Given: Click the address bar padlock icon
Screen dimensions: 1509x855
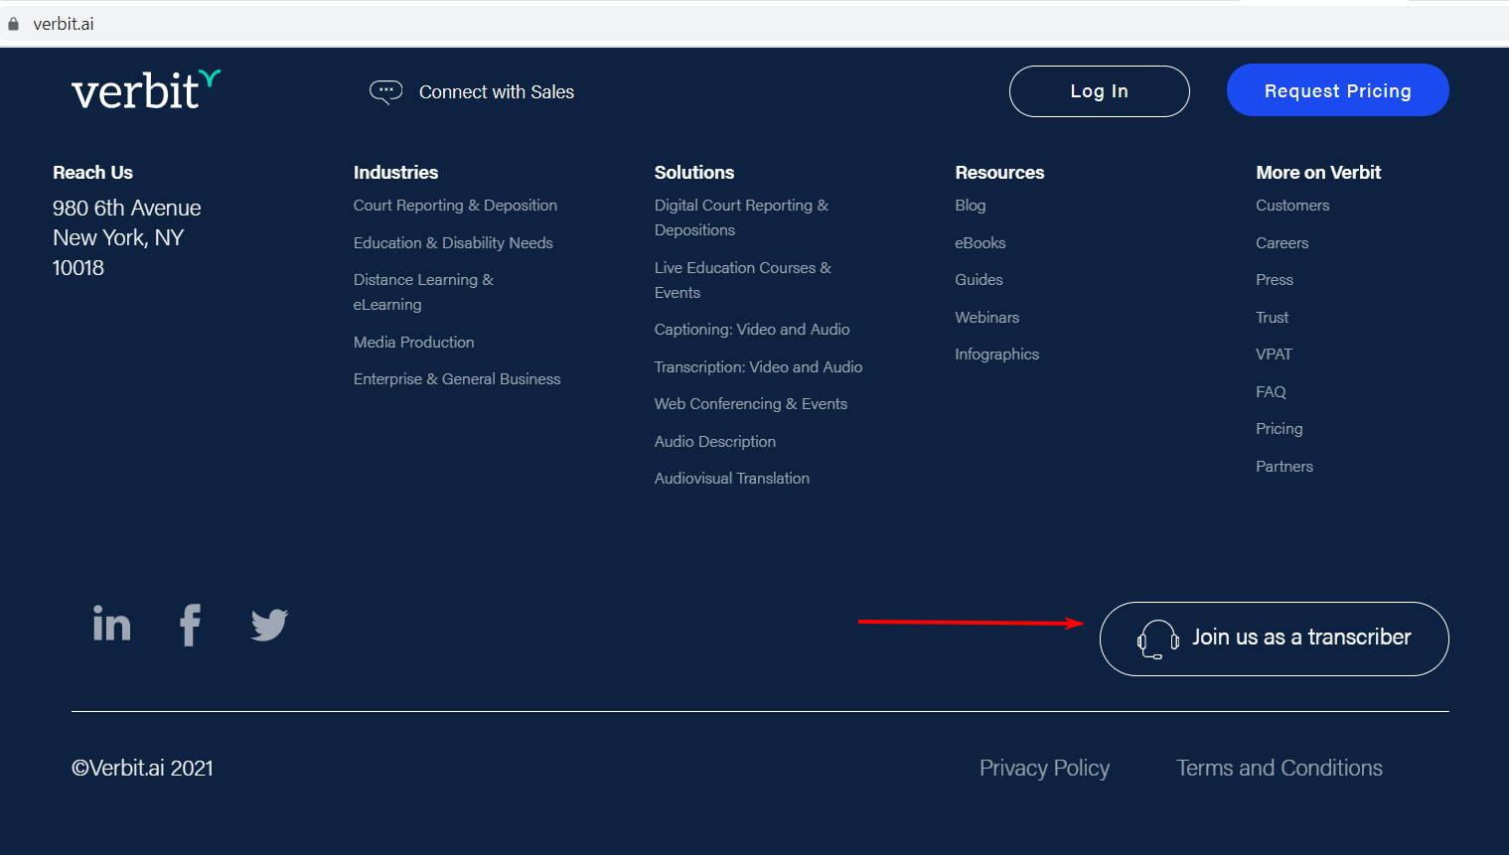Looking at the screenshot, I should tap(14, 24).
